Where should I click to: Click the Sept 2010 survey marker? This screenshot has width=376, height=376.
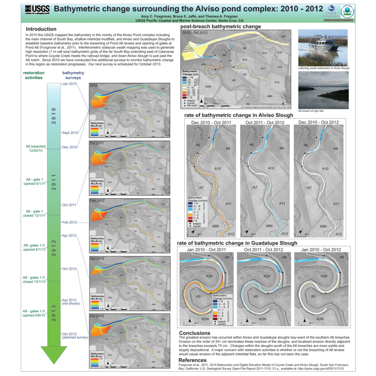[70, 133]
